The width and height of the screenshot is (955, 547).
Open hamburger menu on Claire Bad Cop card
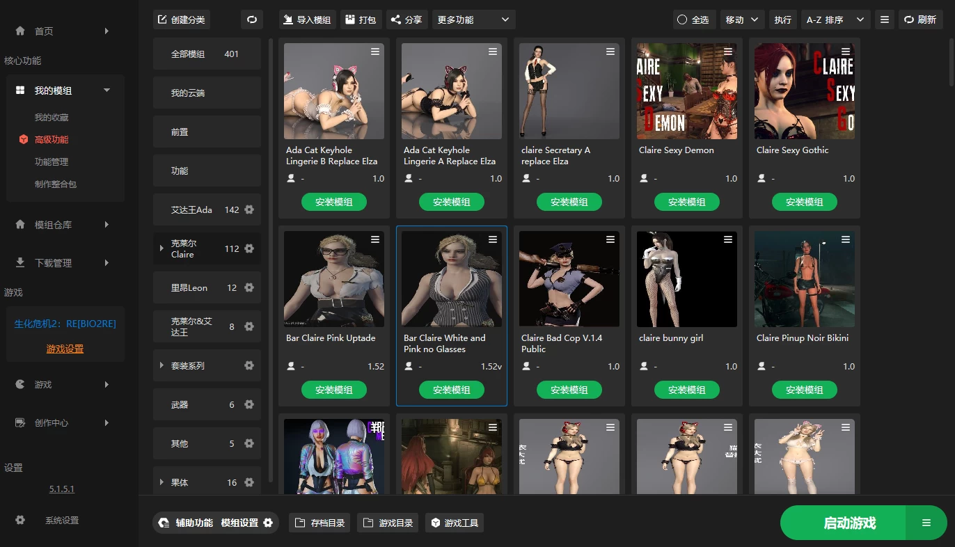point(610,239)
